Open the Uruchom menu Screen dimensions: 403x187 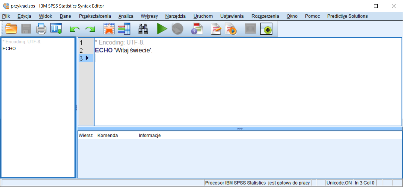pos(203,16)
